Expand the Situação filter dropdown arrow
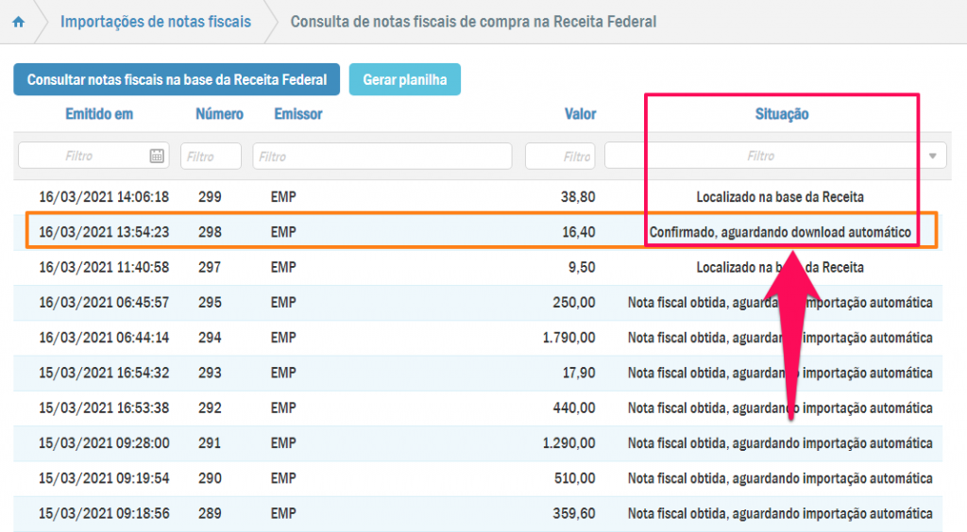 (934, 156)
